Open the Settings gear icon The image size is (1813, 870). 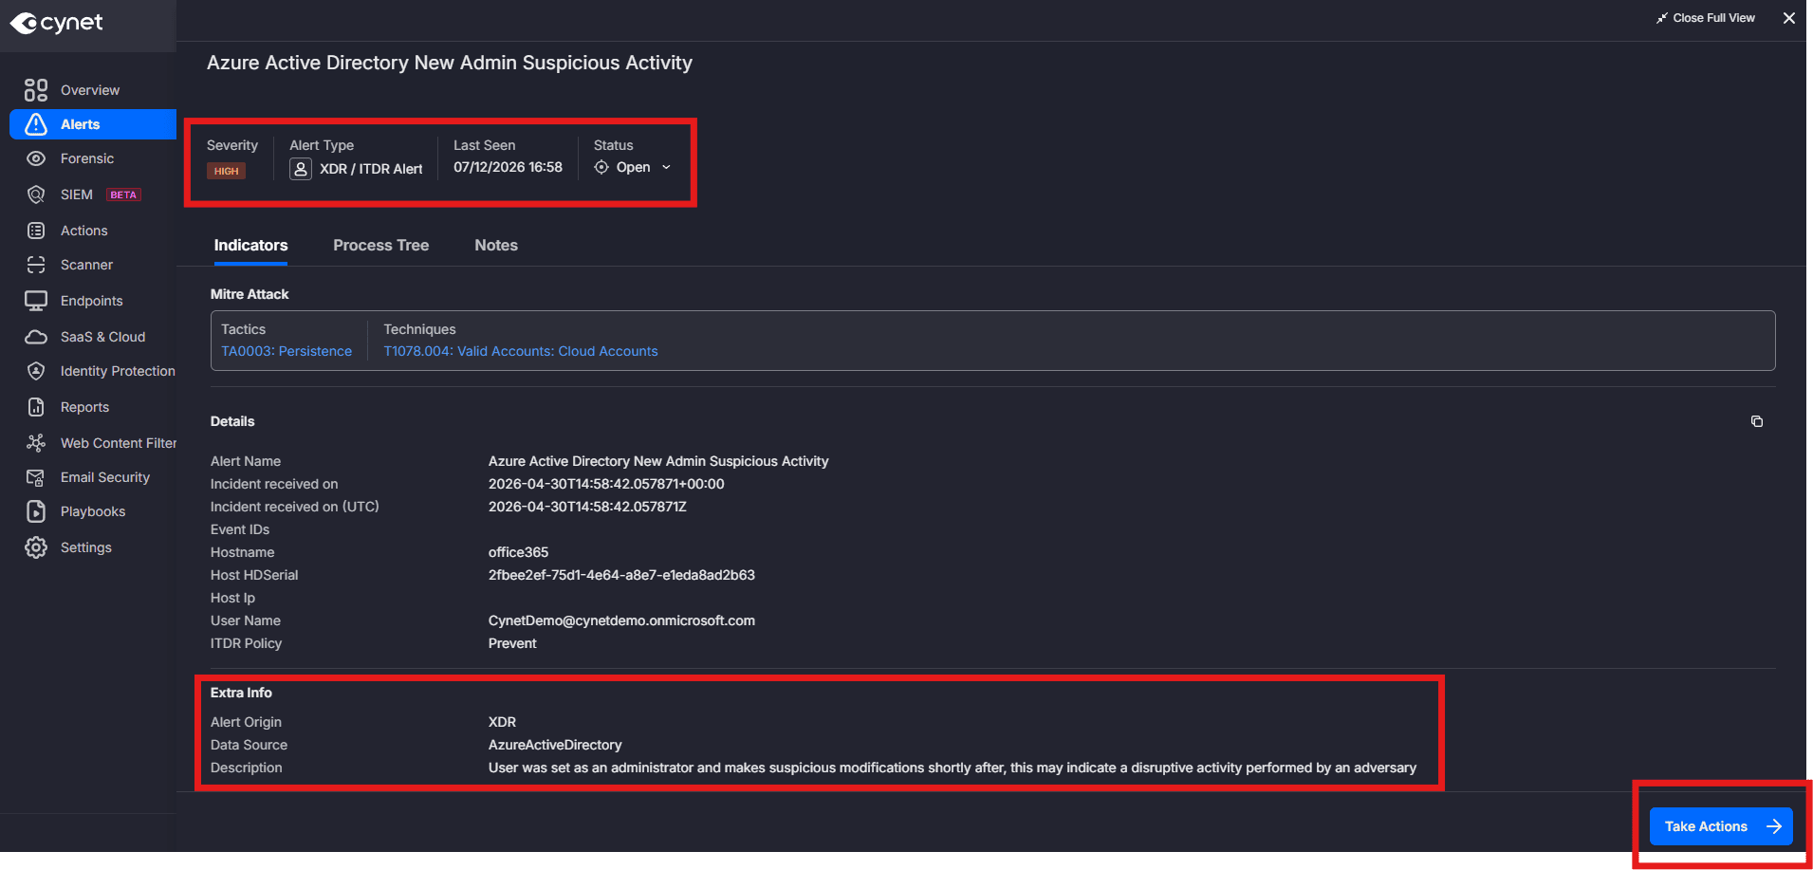coord(36,547)
